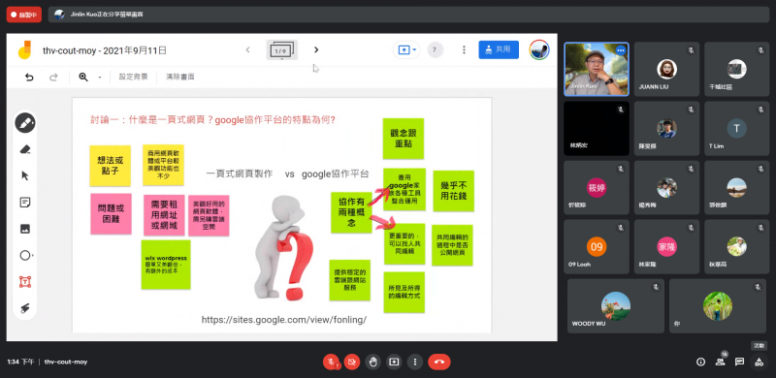
Task: Select WOODY WU participant tile
Action: (x=616, y=305)
